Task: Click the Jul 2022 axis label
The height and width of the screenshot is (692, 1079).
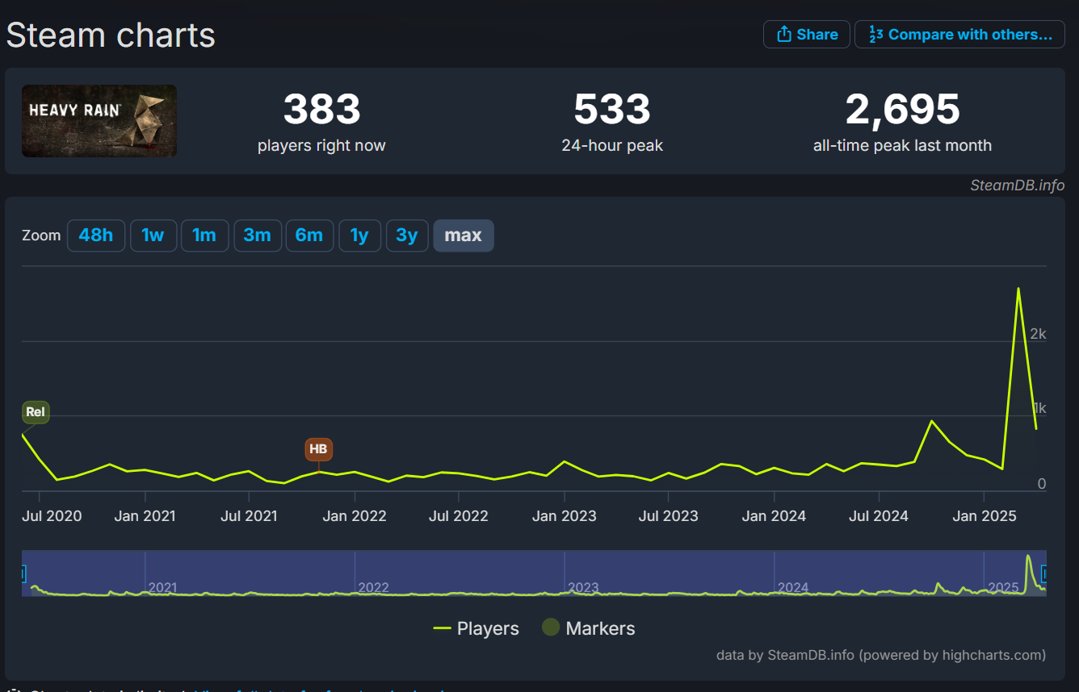Action: (459, 516)
